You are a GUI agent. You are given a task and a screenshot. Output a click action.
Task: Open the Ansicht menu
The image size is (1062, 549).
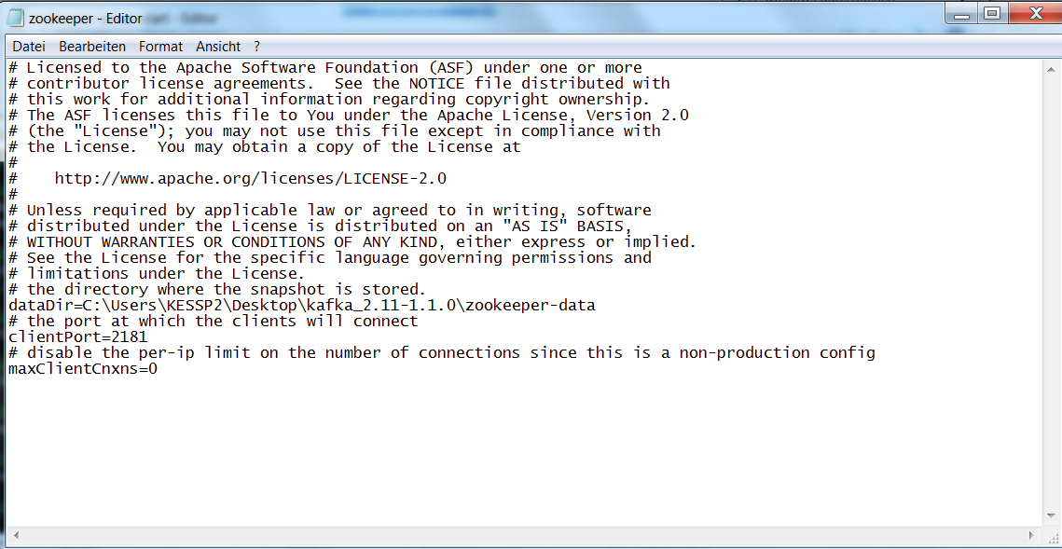[218, 47]
